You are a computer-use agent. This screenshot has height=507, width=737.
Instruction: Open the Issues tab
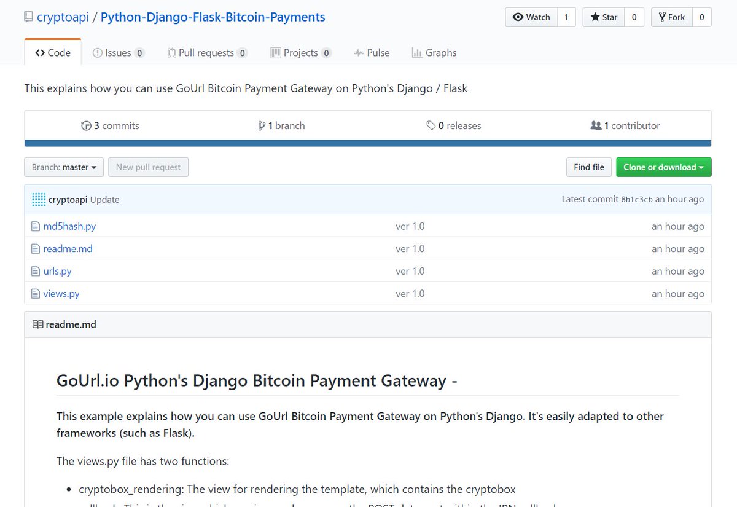[119, 53]
